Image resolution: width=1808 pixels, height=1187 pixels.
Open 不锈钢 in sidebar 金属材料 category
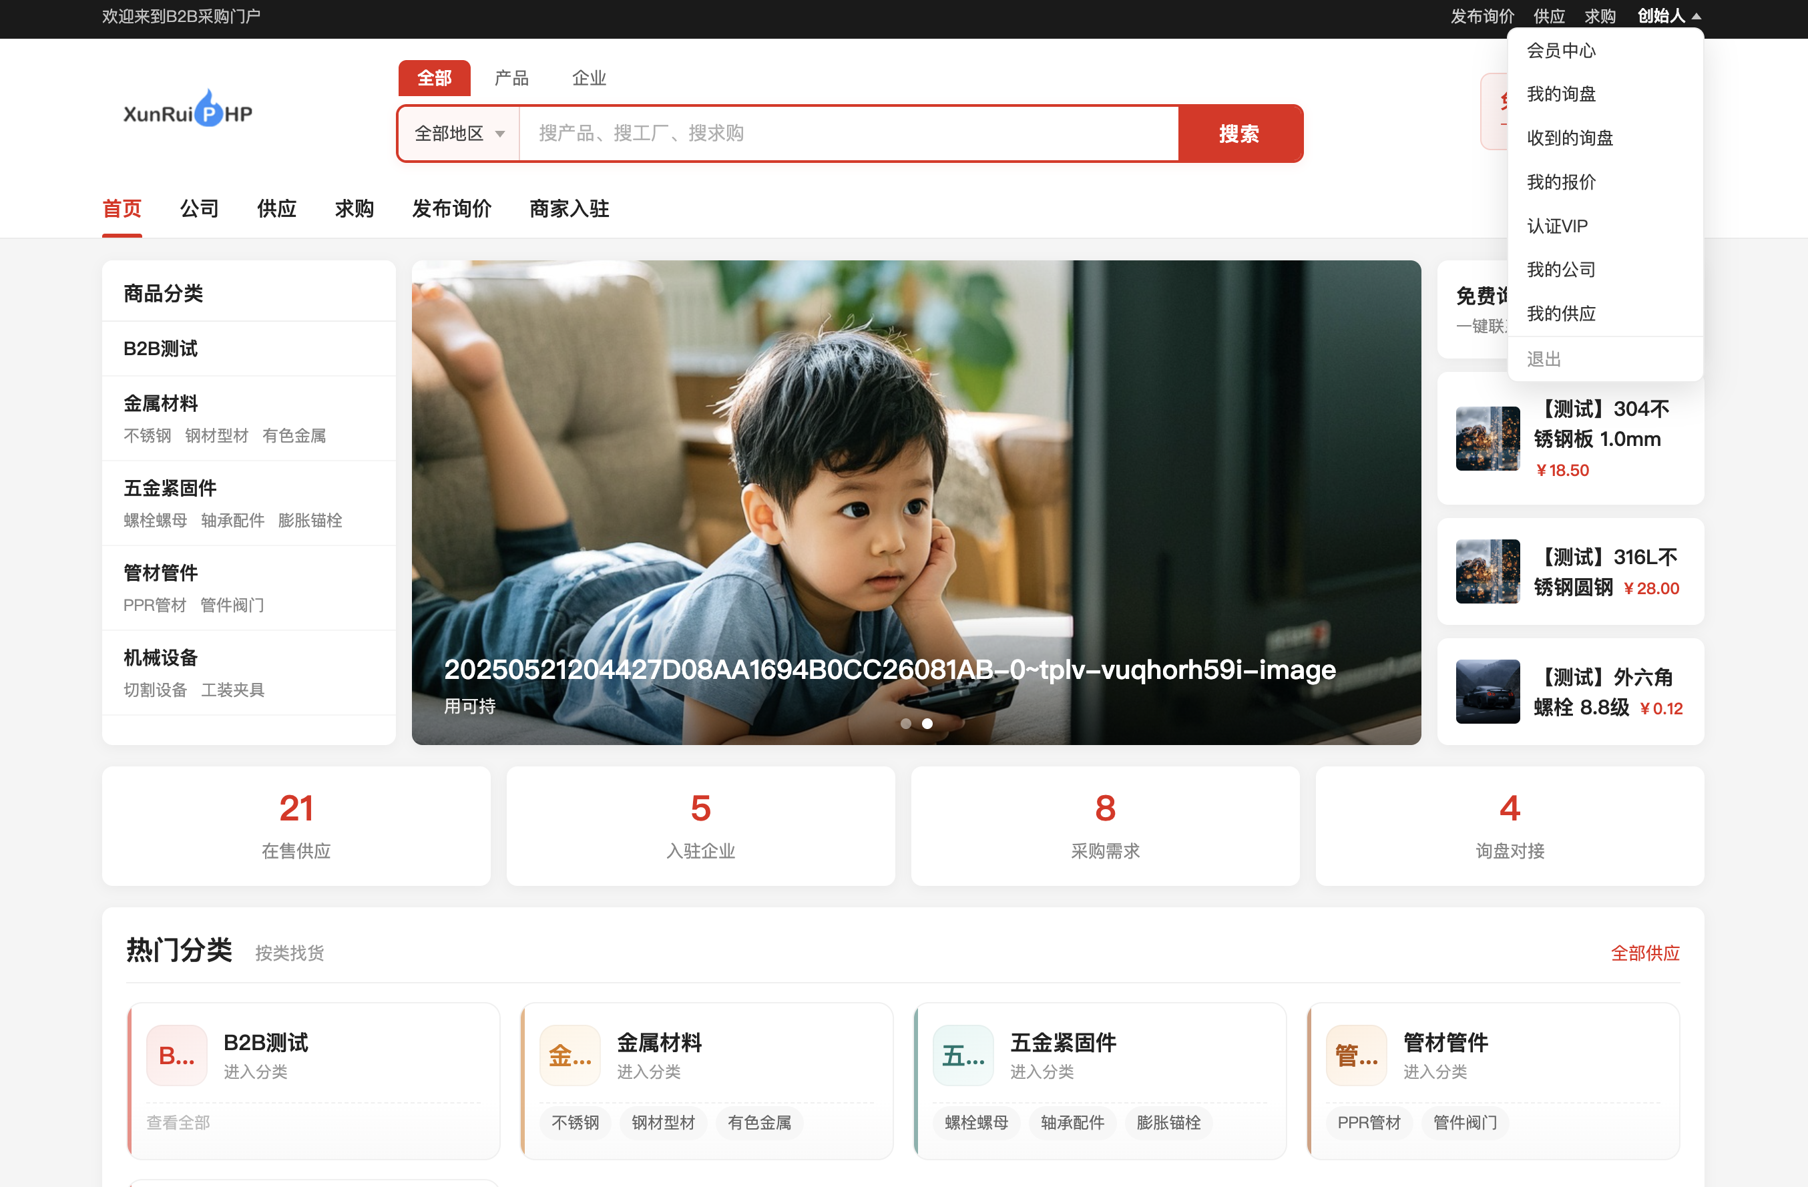click(x=148, y=435)
